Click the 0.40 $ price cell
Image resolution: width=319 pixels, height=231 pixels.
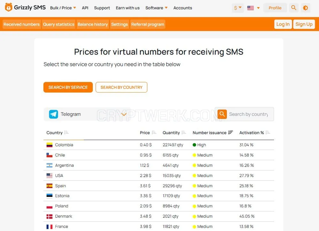point(146,145)
